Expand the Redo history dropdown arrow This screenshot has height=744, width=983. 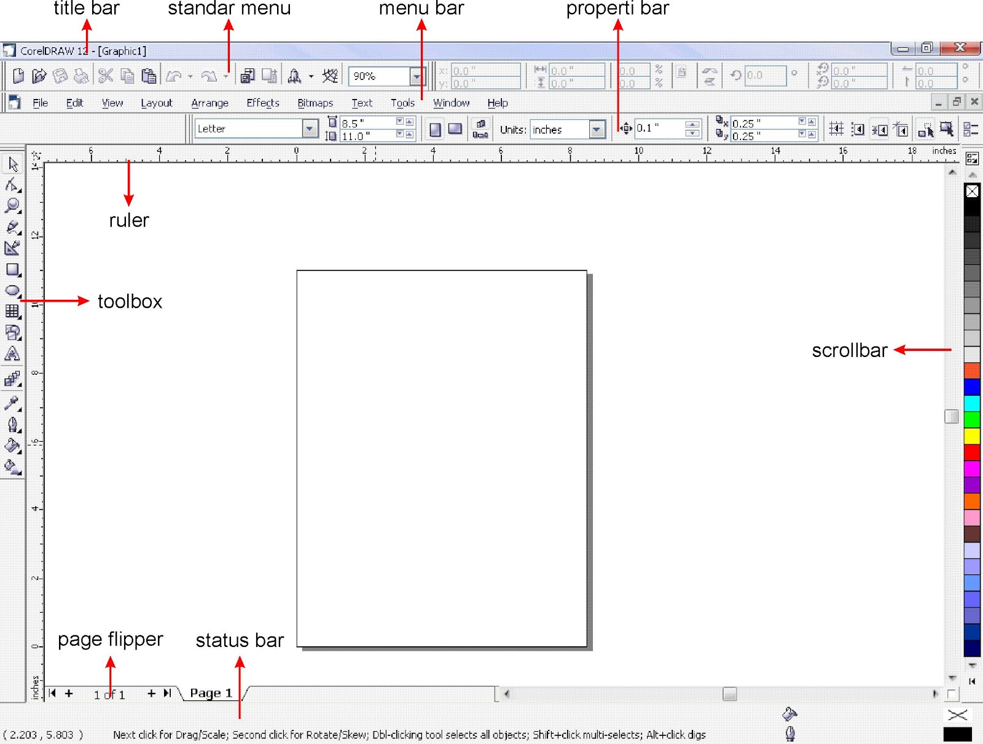[225, 77]
